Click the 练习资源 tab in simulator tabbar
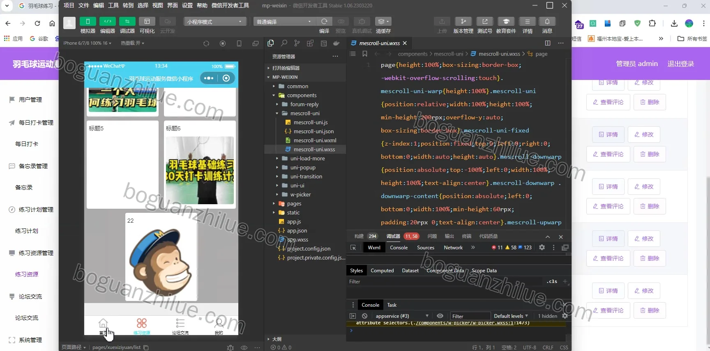Viewport: 710px width, 351px height. click(142, 326)
